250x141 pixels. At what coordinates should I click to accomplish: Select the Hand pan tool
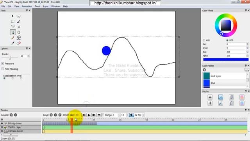coord(19,32)
